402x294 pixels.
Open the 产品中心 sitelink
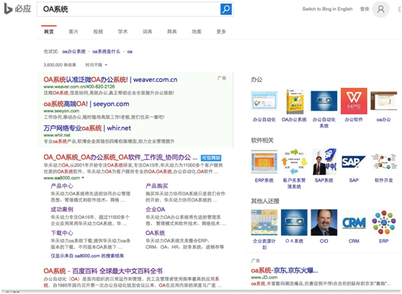pyautogui.click(x=62, y=186)
